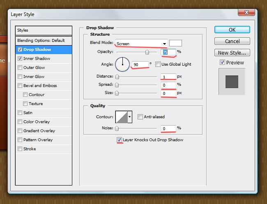Open the shadow color swatch picker

tap(176, 43)
